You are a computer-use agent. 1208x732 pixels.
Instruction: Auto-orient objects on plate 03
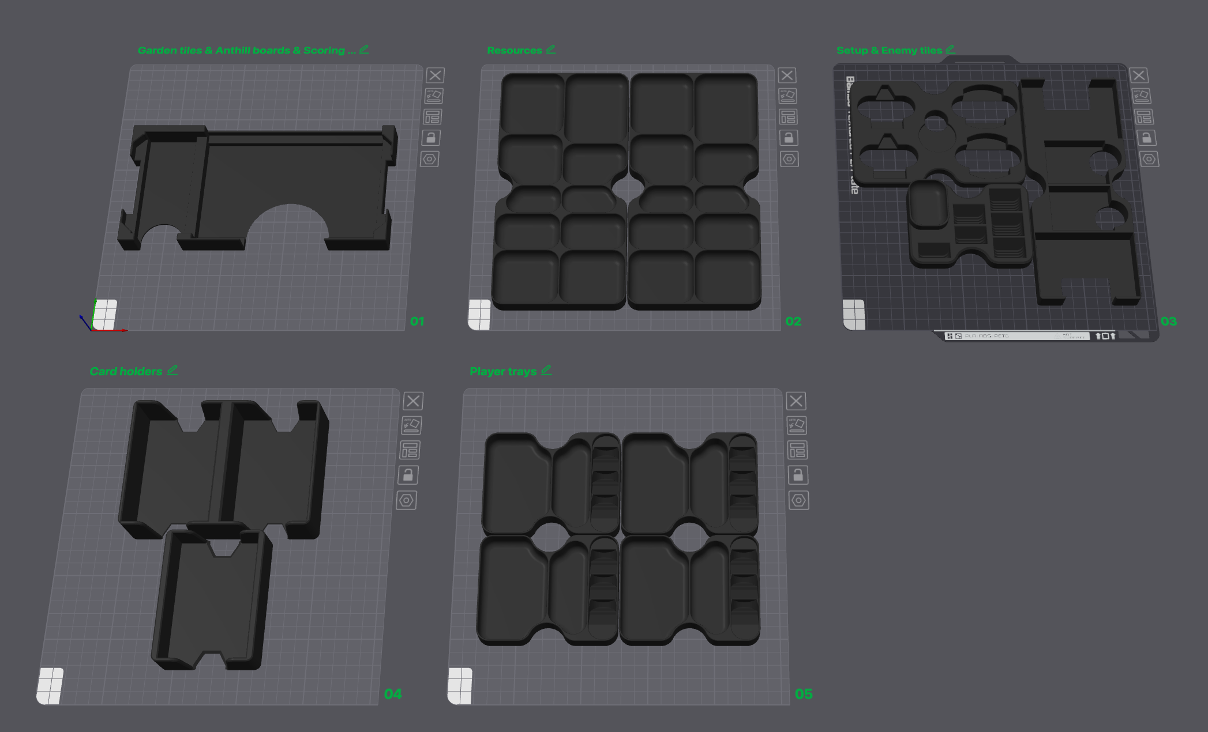pyautogui.click(x=1141, y=96)
